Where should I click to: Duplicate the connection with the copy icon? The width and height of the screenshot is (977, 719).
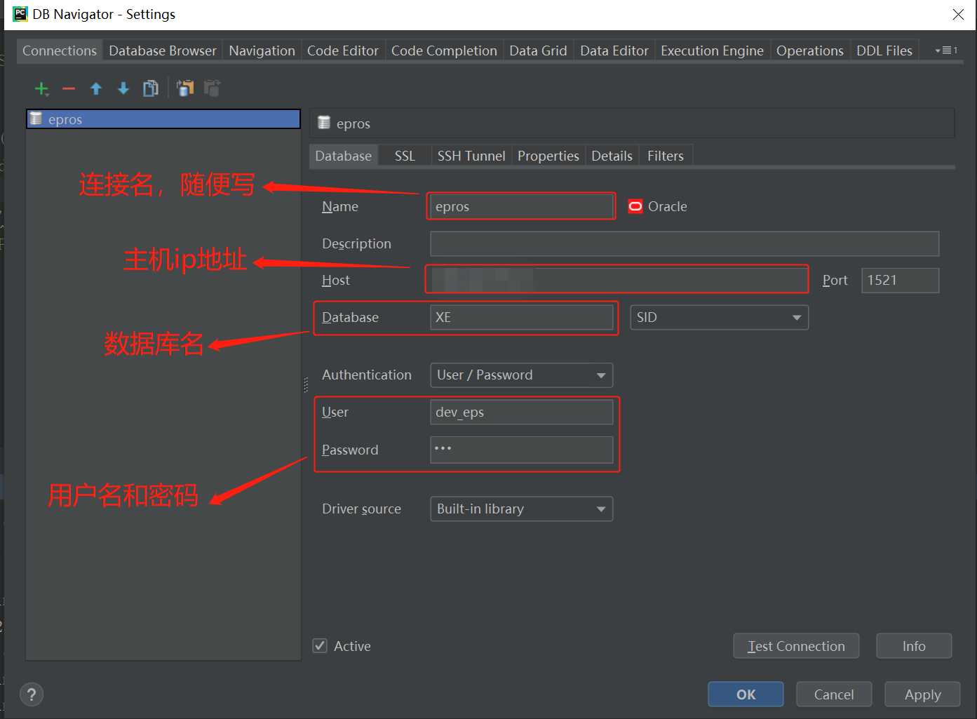(150, 88)
